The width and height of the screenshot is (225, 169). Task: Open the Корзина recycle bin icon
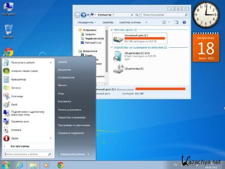click(8, 31)
